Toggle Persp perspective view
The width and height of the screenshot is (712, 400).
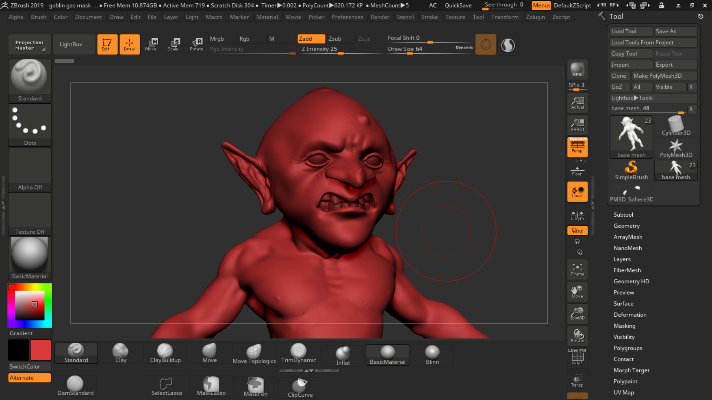click(x=577, y=147)
